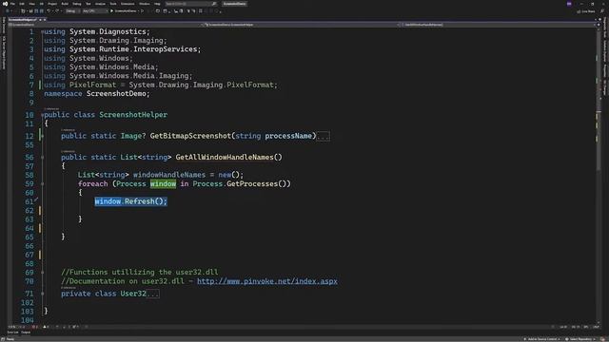Click the purple account badge icon
This screenshot has width=609, height=342.
click(569, 4)
